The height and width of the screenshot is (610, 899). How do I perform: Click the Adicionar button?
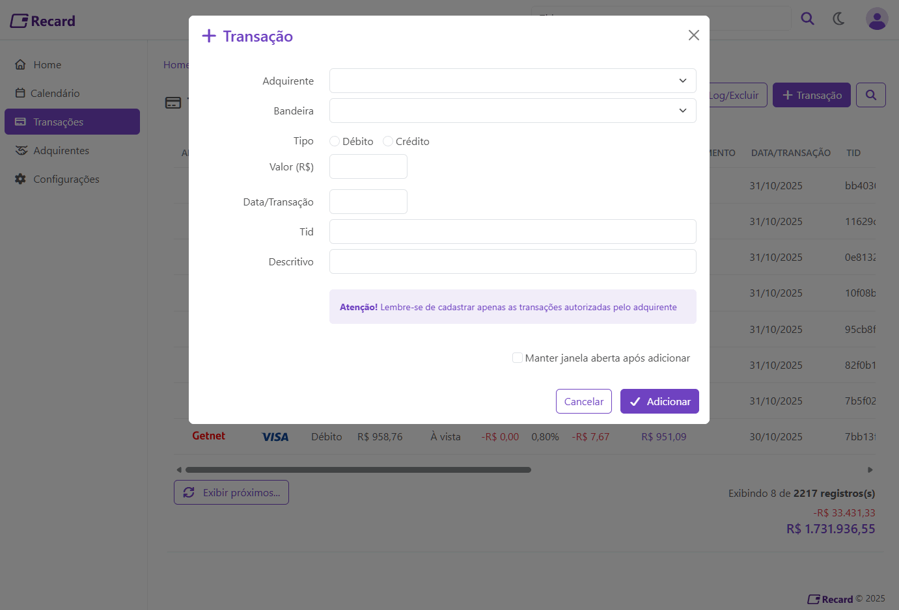coord(659,401)
